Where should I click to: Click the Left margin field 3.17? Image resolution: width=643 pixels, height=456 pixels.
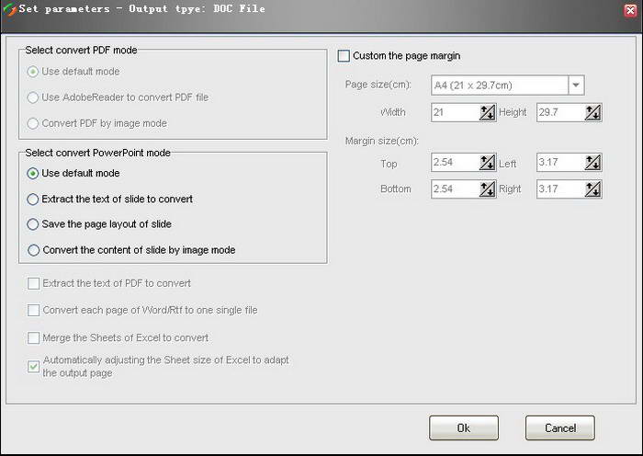pyautogui.click(x=561, y=163)
